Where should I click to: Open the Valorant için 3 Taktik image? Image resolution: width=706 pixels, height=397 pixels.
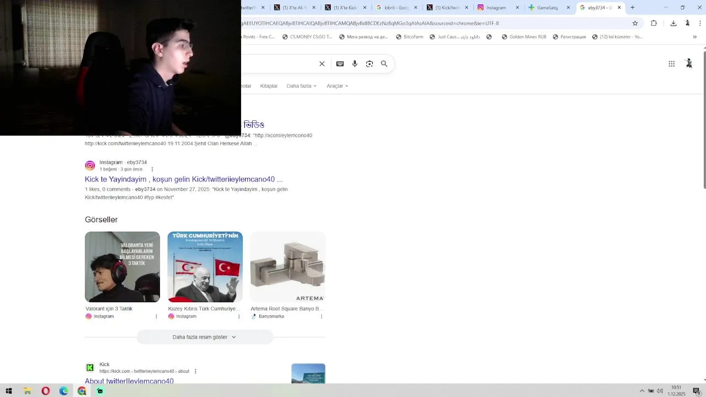point(122,267)
